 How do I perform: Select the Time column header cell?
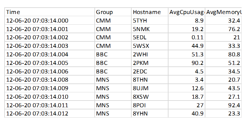coord(50,12)
